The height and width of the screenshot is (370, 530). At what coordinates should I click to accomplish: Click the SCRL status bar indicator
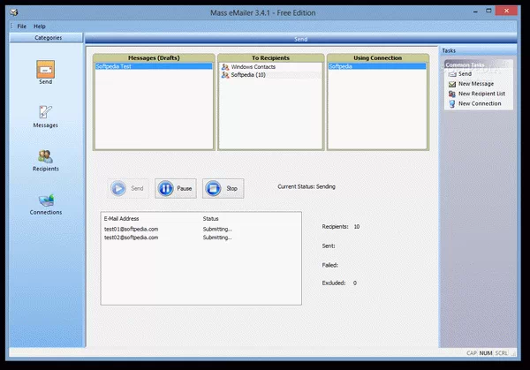click(501, 353)
